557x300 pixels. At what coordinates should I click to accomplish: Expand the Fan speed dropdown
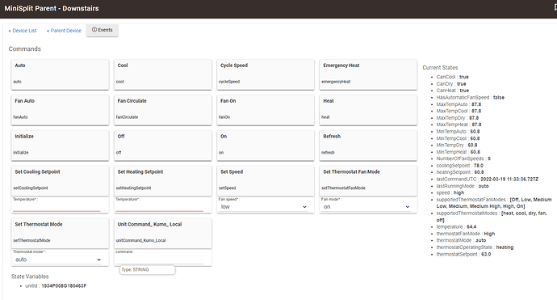[264, 207]
